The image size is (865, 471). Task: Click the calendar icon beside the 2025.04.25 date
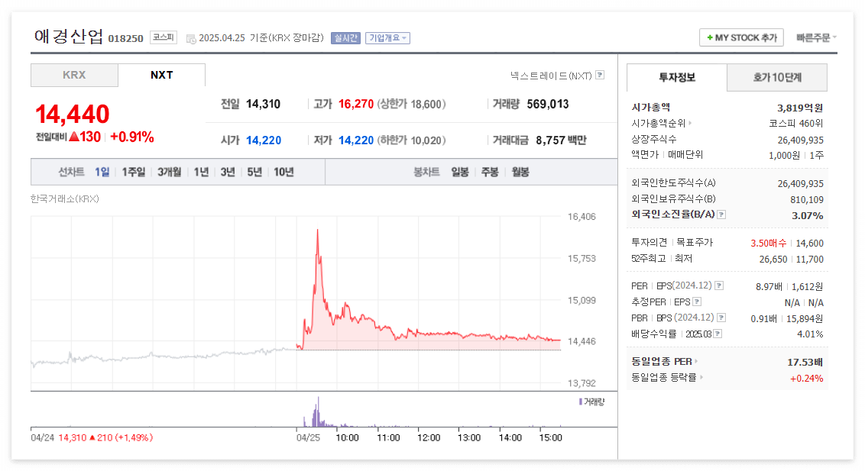tap(191, 37)
